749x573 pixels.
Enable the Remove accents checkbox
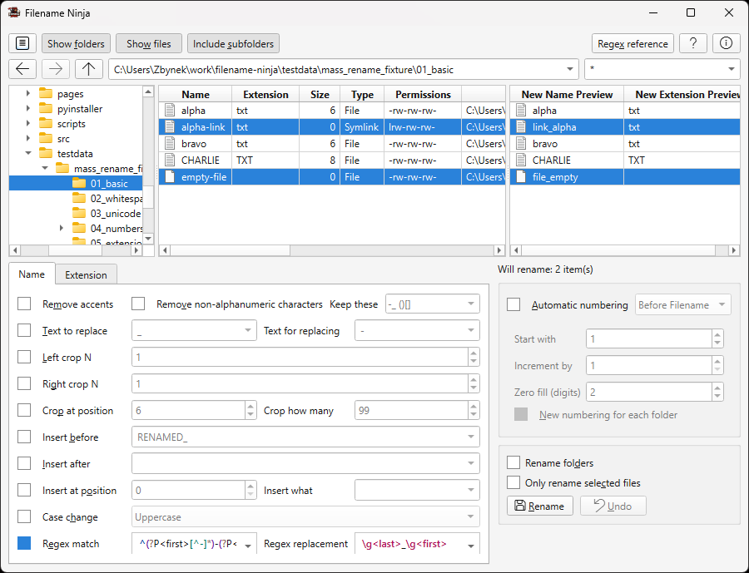click(23, 304)
